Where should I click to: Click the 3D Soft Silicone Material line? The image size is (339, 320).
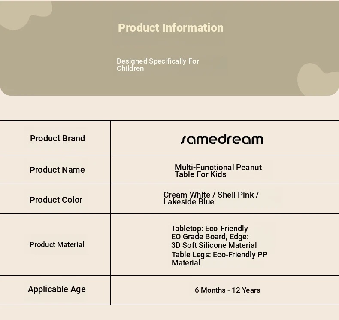214,245
